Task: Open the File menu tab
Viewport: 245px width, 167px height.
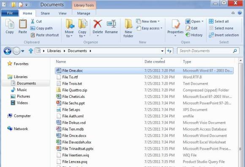Action: (10, 13)
